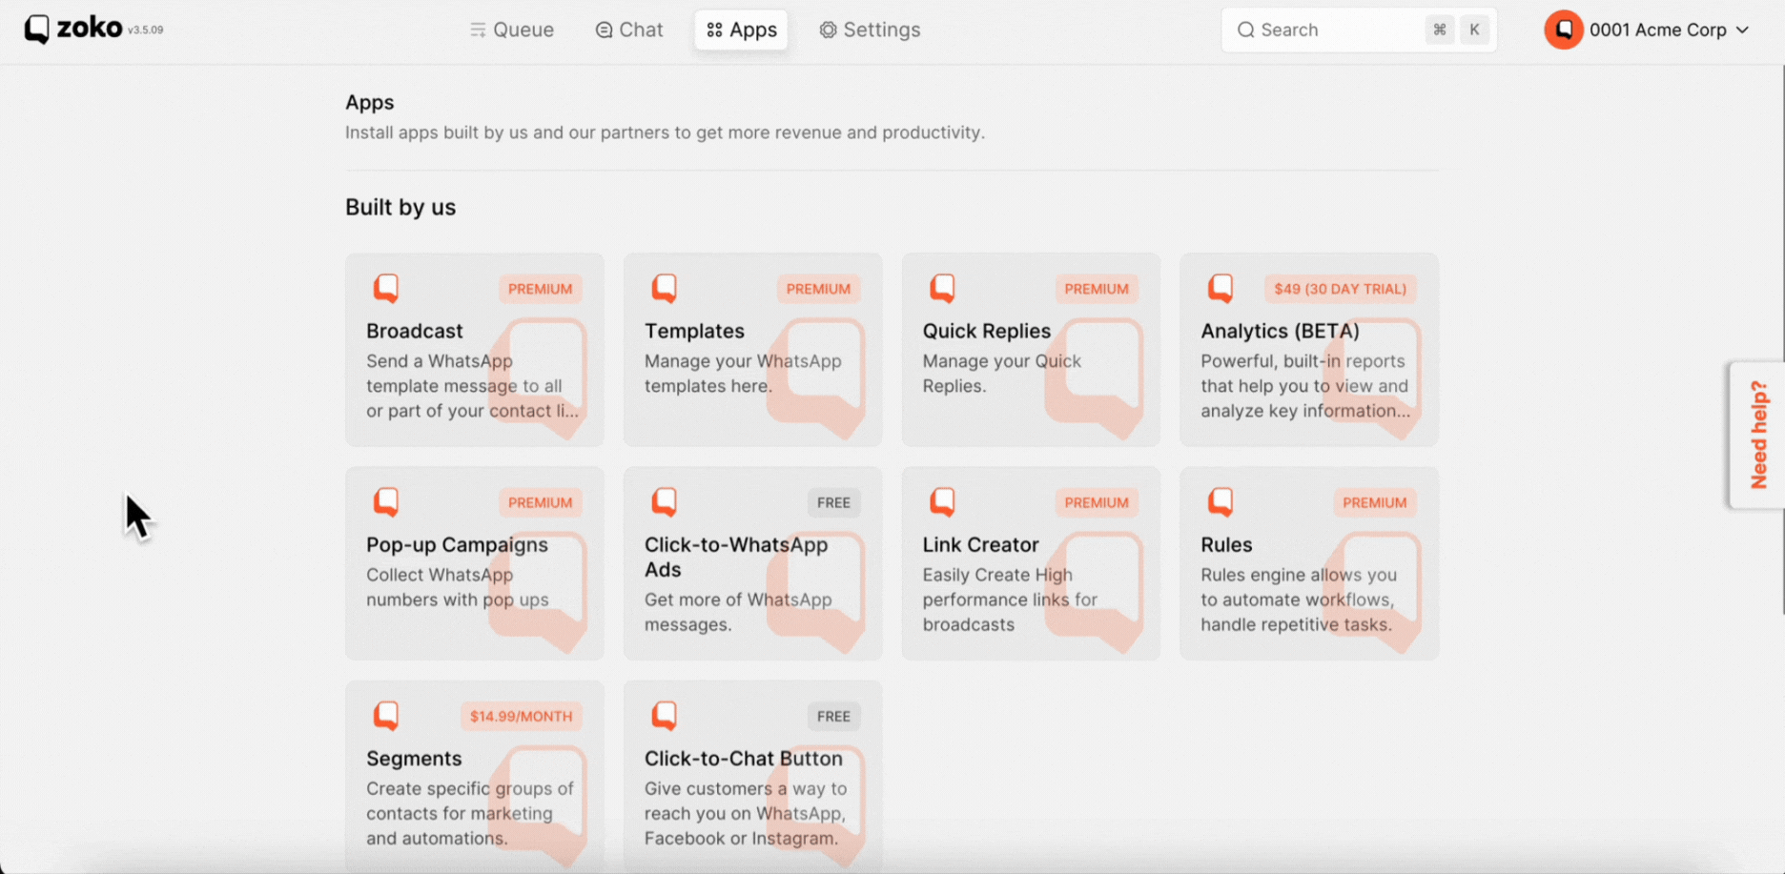Select the Templates app icon
1785x874 pixels.
[x=665, y=287]
